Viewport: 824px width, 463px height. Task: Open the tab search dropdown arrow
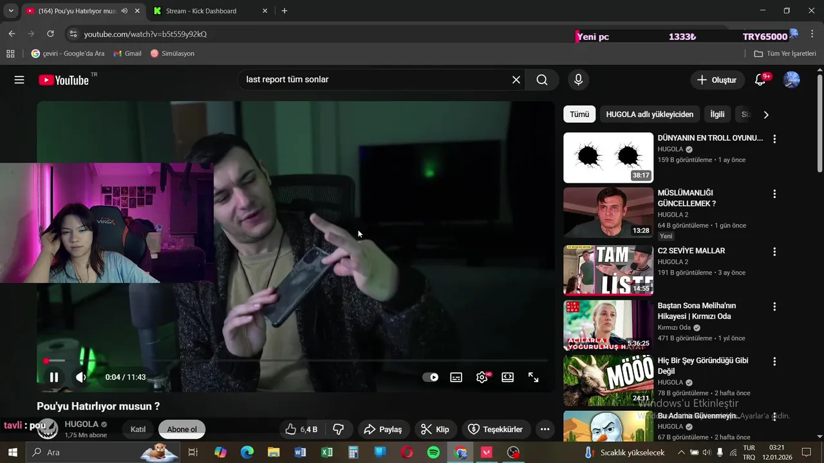[10, 11]
